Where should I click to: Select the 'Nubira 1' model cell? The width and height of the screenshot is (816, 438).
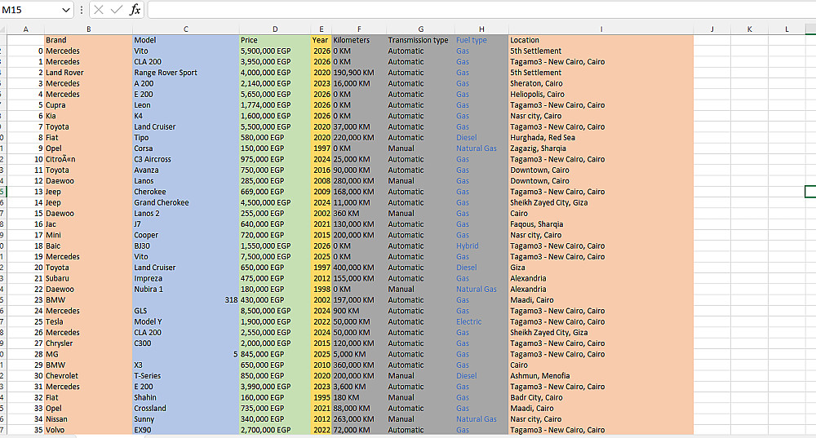(186, 290)
